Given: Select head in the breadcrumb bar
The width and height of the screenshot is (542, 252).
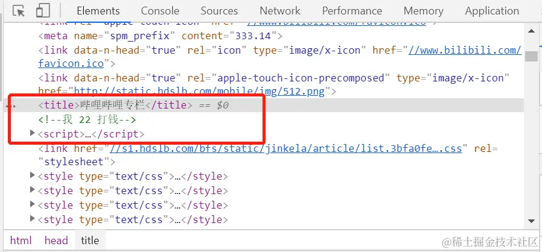Looking at the screenshot, I should click(56, 241).
